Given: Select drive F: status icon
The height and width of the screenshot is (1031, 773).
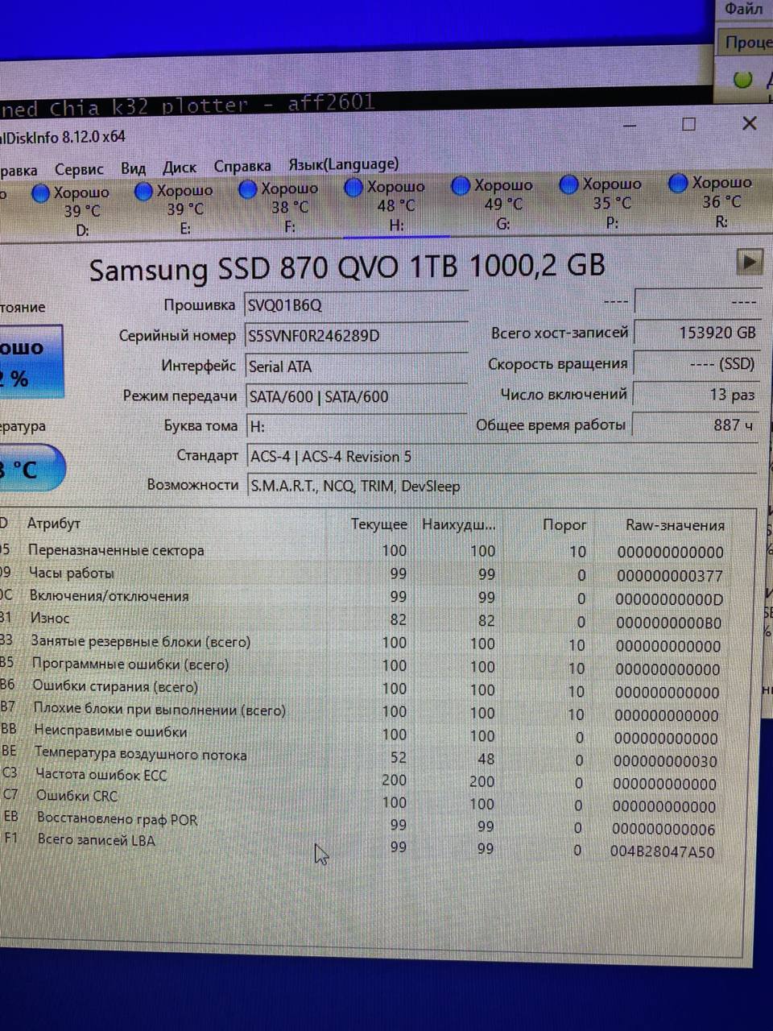Looking at the screenshot, I should [x=248, y=189].
